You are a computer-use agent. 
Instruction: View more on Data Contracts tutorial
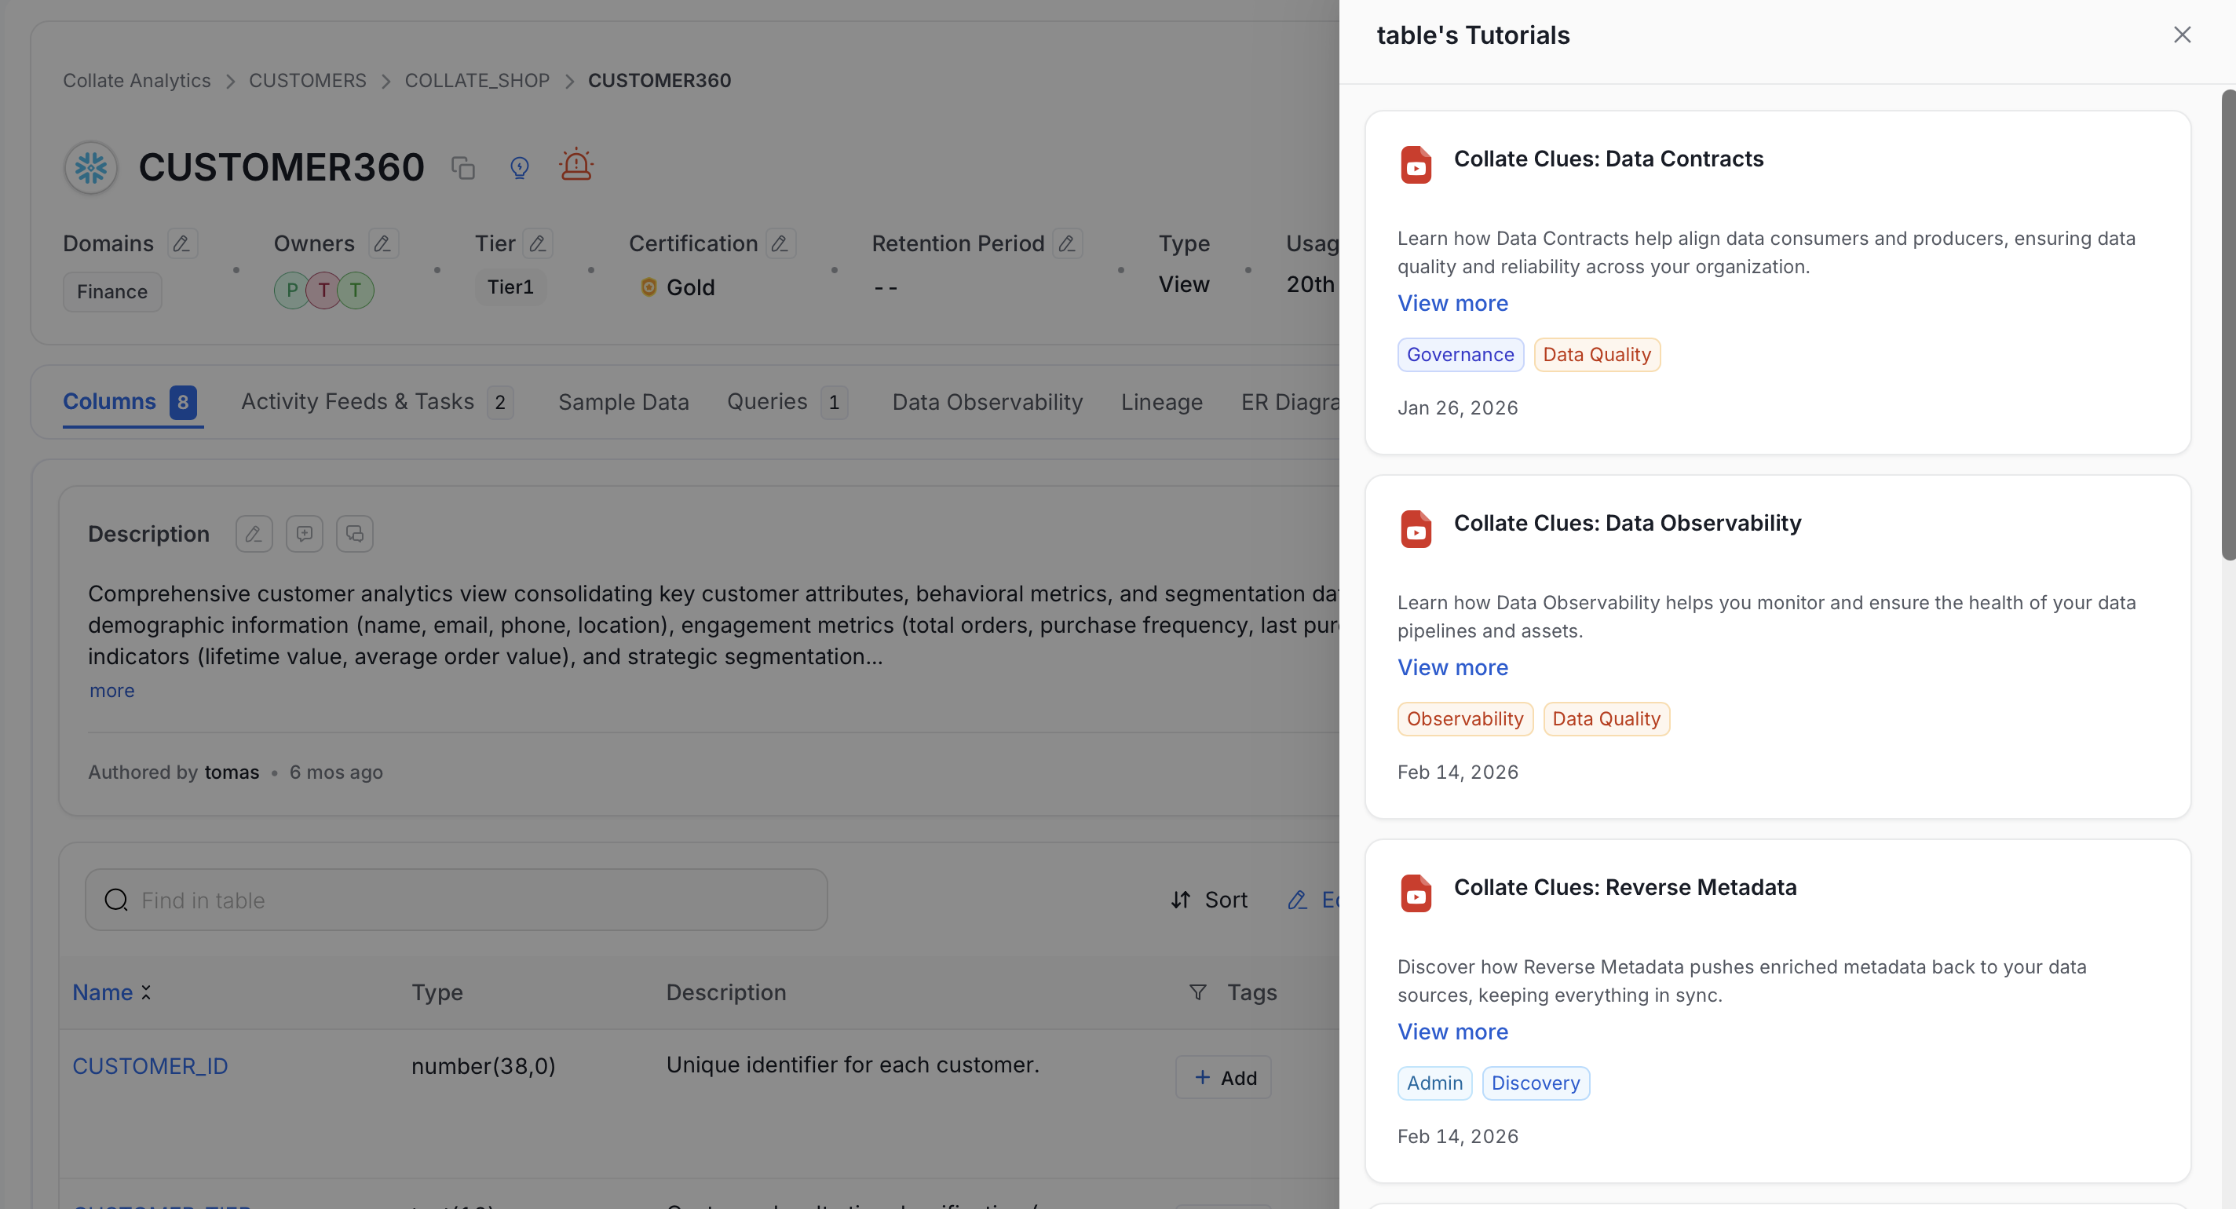(1452, 303)
